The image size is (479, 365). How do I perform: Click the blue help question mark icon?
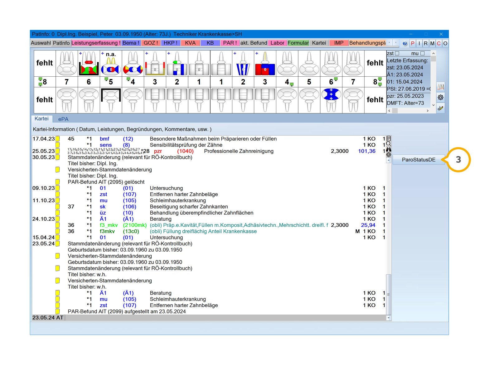pos(404,43)
